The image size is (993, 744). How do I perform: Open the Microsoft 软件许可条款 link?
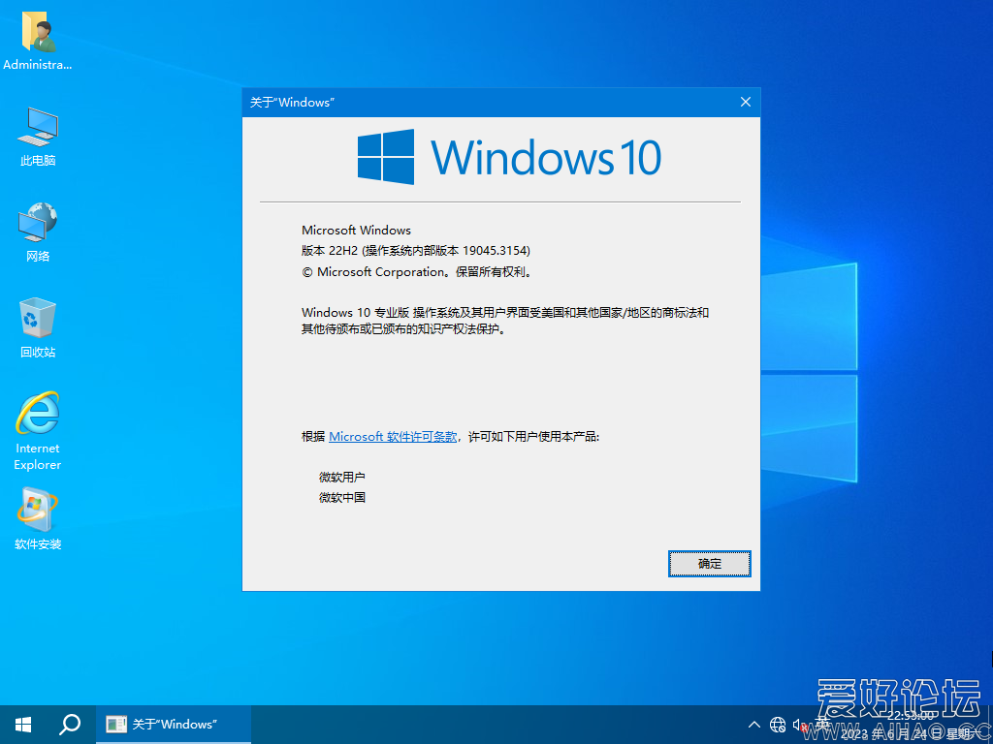point(393,437)
